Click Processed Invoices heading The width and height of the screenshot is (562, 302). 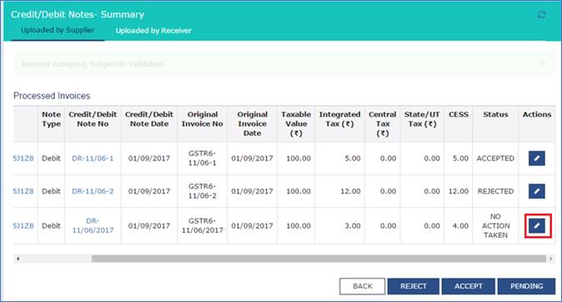pyautogui.click(x=52, y=96)
